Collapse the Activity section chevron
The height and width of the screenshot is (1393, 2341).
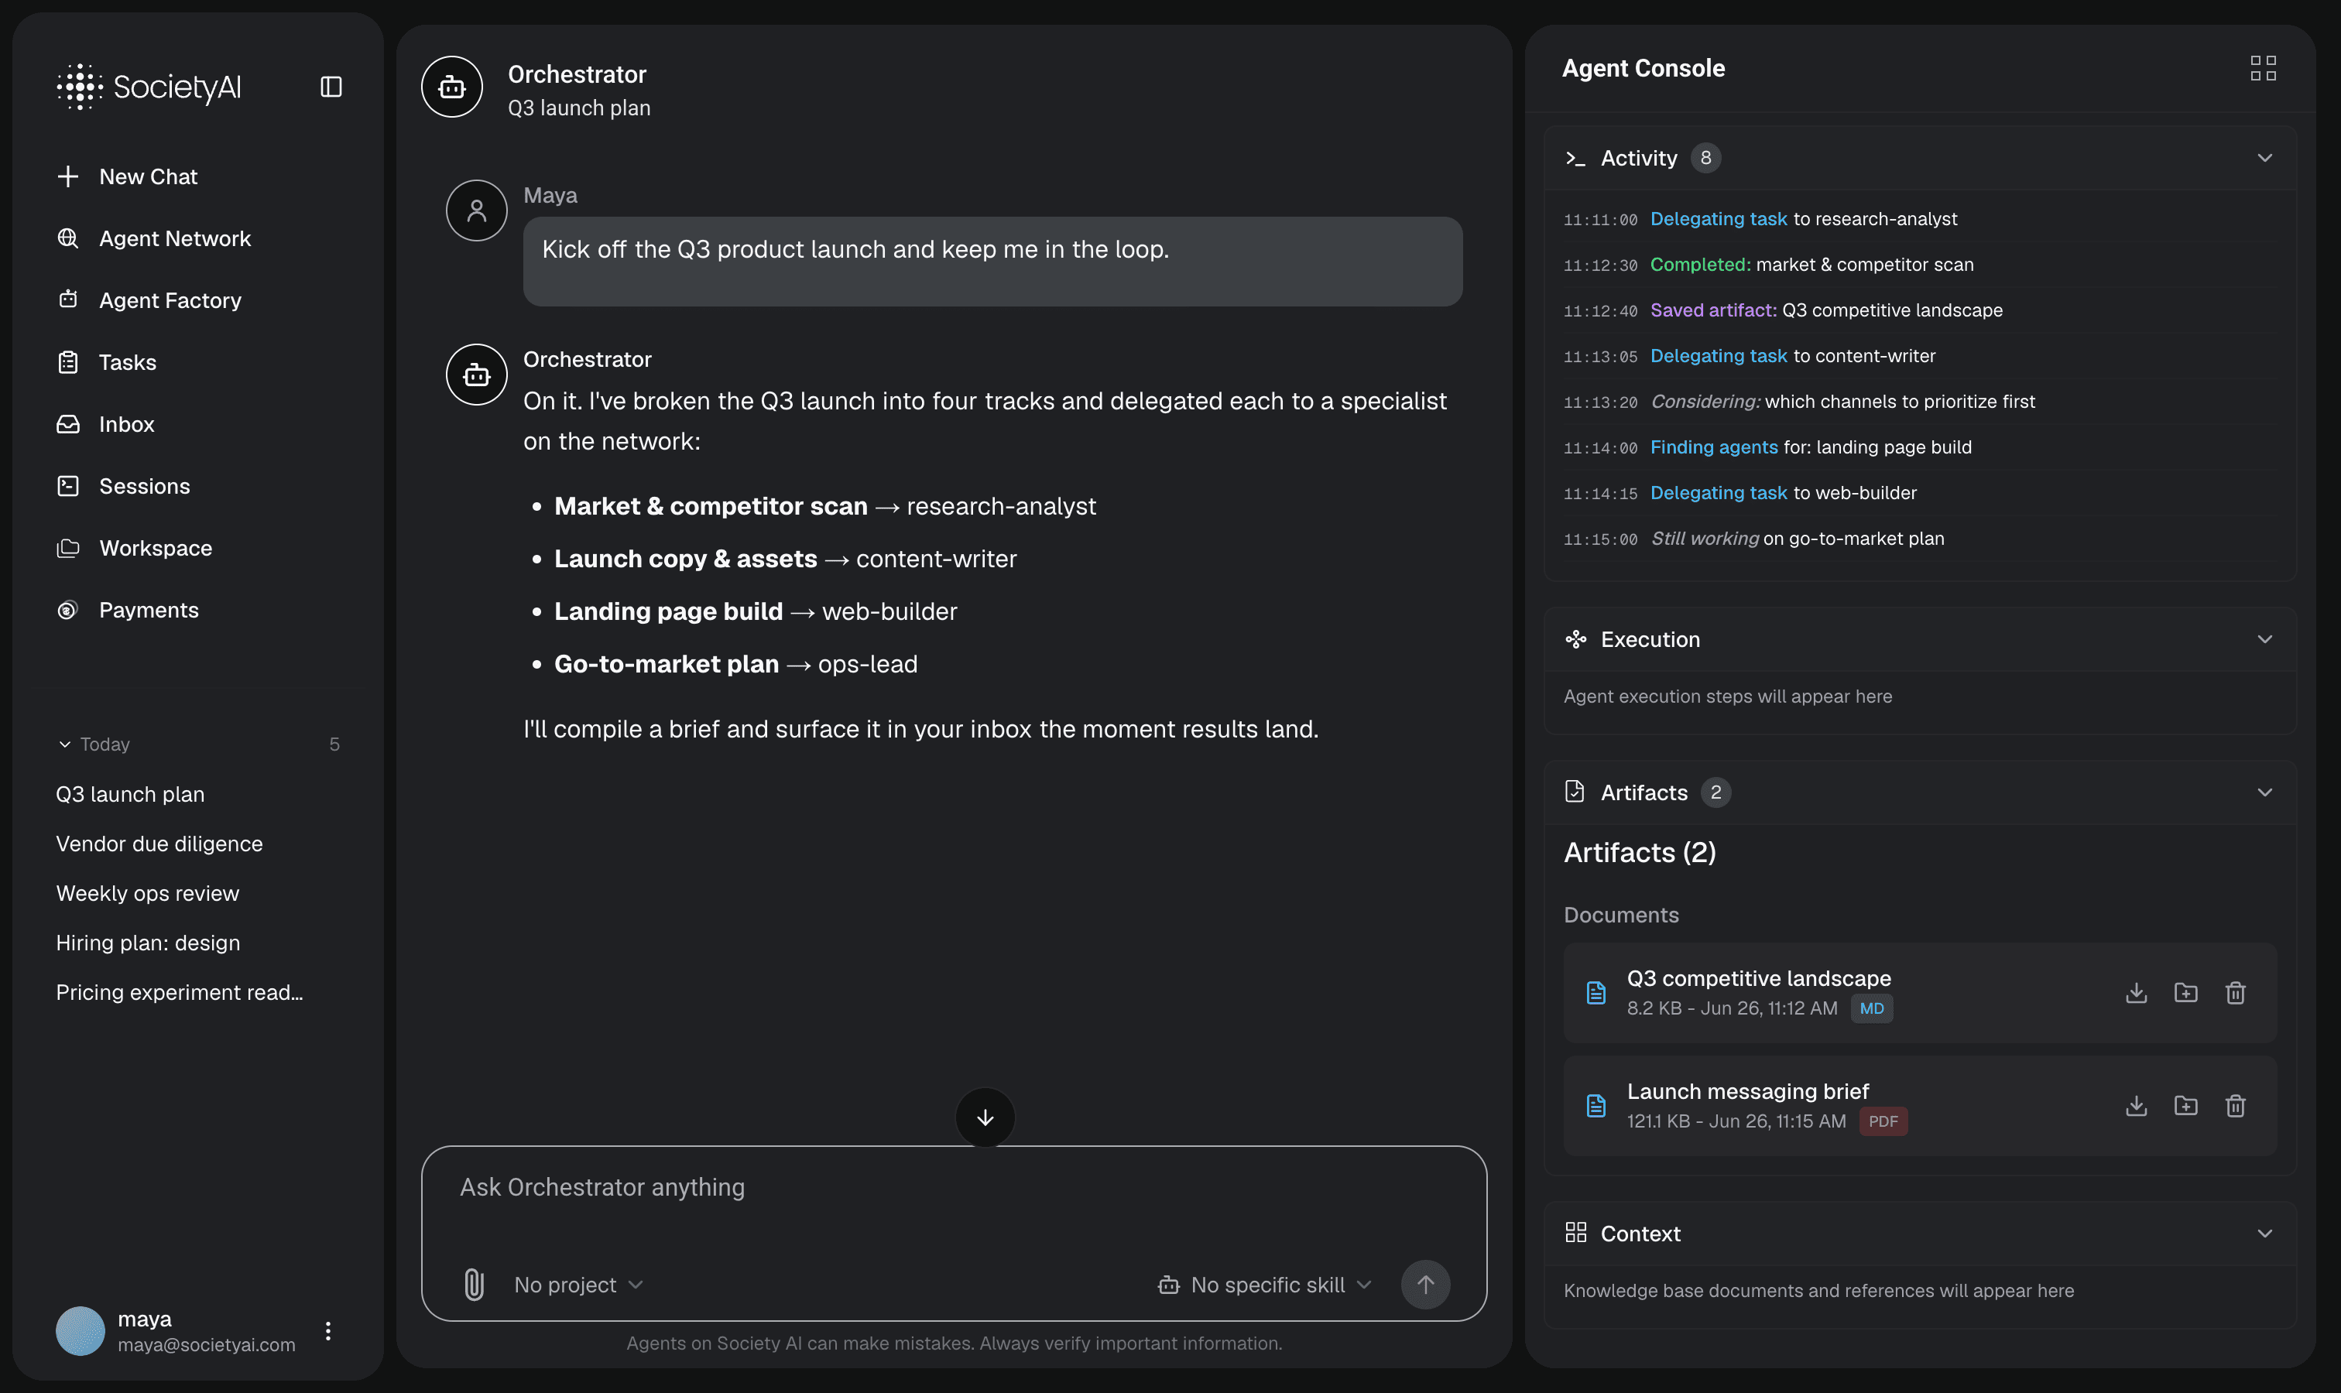tap(2265, 158)
